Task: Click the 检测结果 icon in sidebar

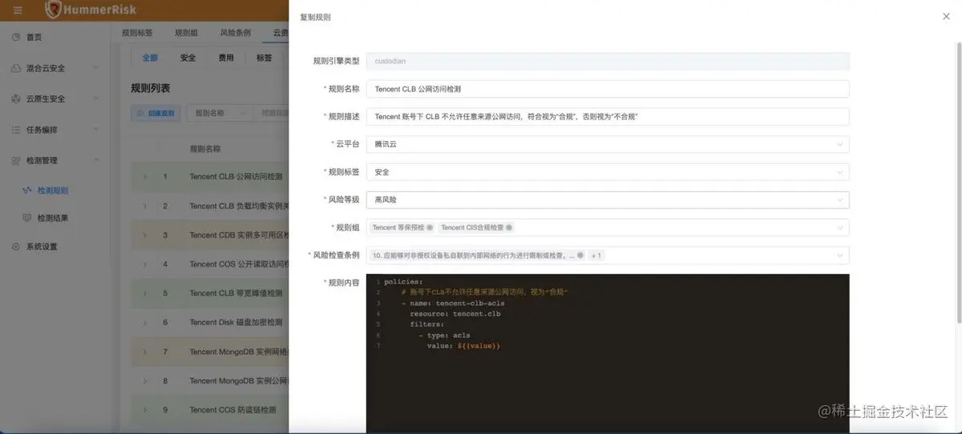Action: point(27,218)
